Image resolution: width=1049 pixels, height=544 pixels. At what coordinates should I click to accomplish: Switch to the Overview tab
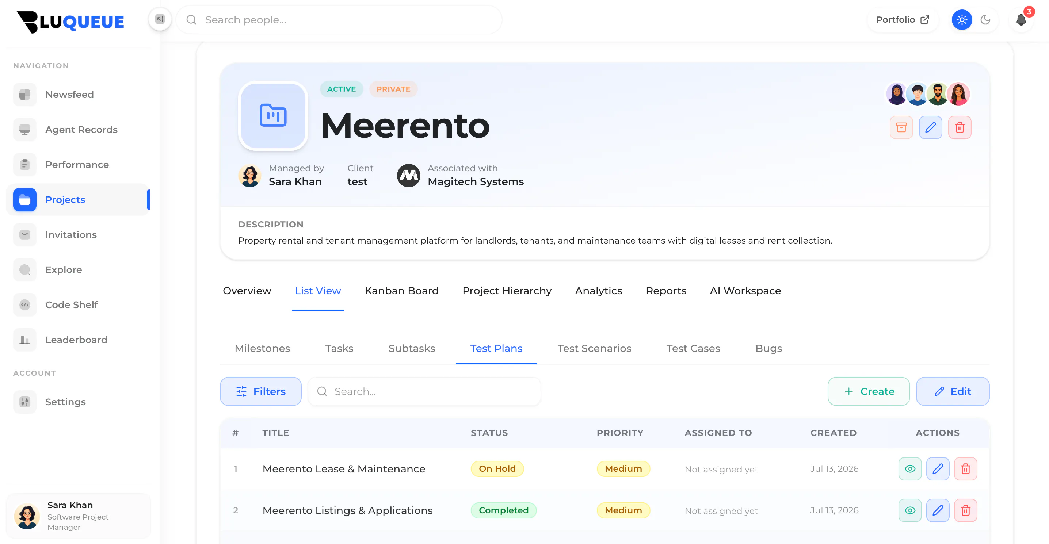tap(247, 291)
